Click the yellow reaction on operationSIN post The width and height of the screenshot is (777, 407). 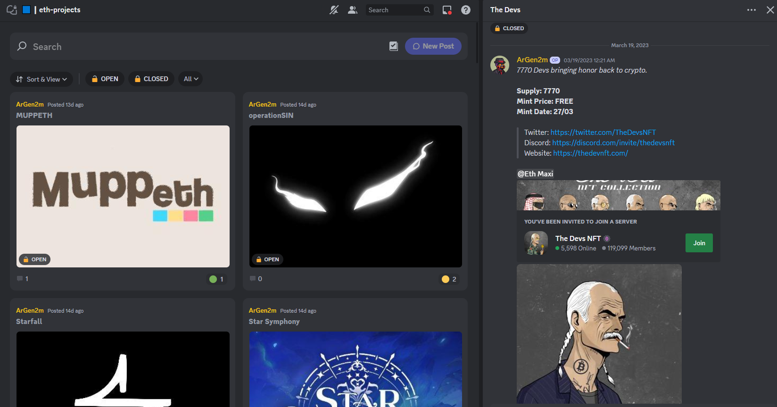pyautogui.click(x=449, y=279)
